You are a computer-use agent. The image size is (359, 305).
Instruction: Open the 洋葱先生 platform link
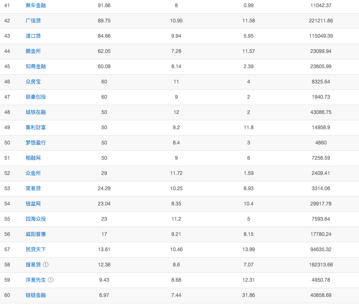click(x=36, y=280)
